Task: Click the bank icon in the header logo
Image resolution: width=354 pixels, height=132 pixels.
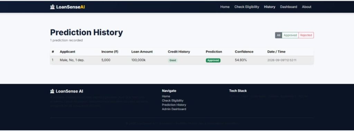Action: coord(53,7)
